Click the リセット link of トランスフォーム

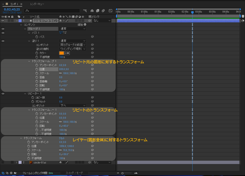tap(62, 138)
